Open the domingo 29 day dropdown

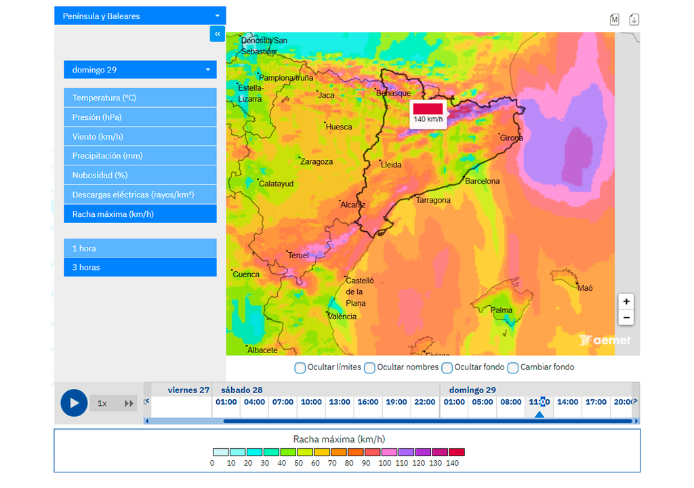point(140,70)
